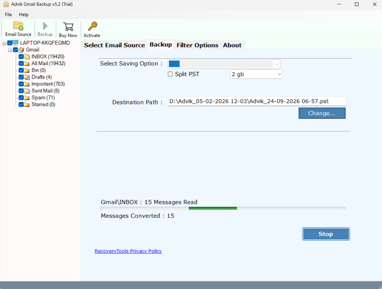Click the green backup progress bar

tap(223, 208)
